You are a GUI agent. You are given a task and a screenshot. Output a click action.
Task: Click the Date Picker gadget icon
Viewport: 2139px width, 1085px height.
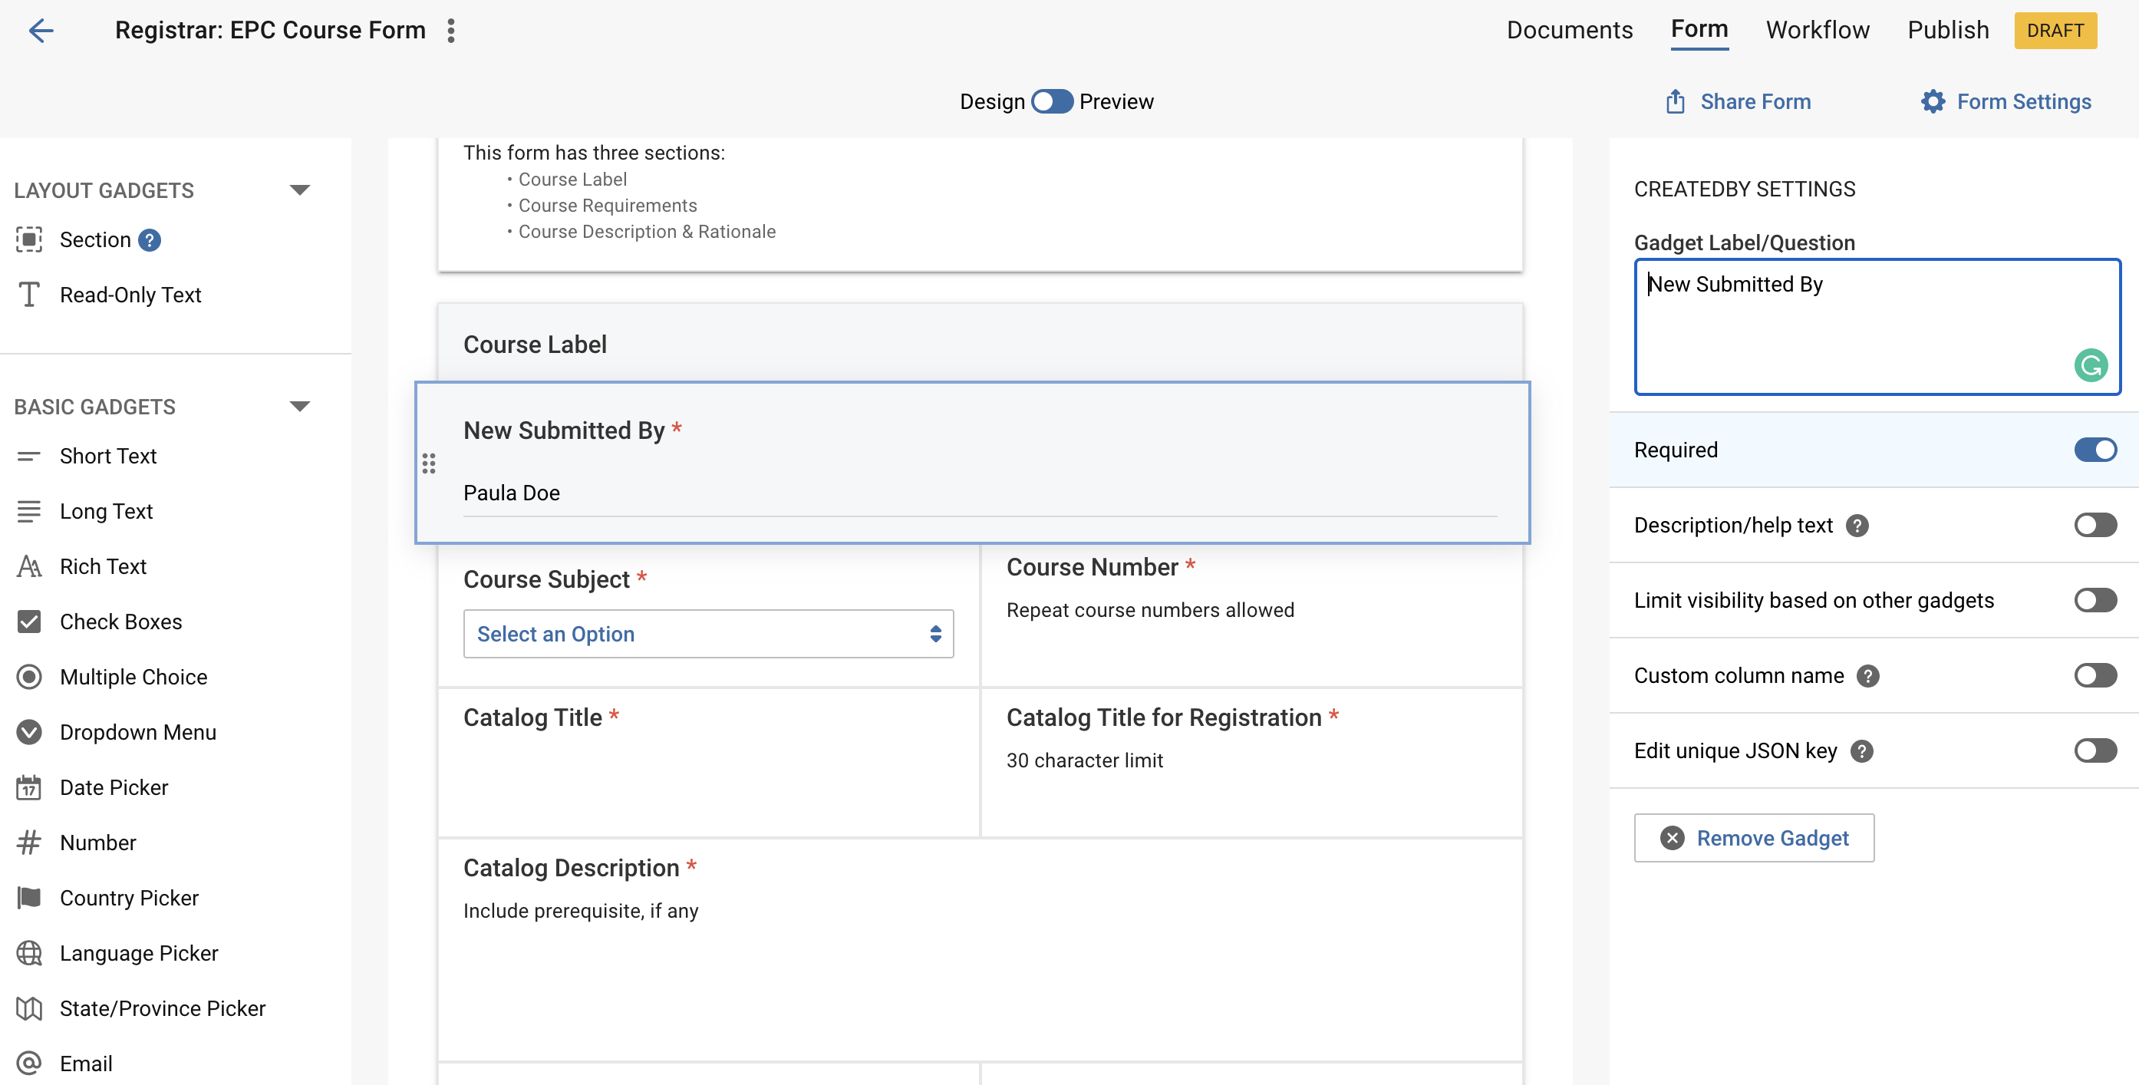[29, 787]
